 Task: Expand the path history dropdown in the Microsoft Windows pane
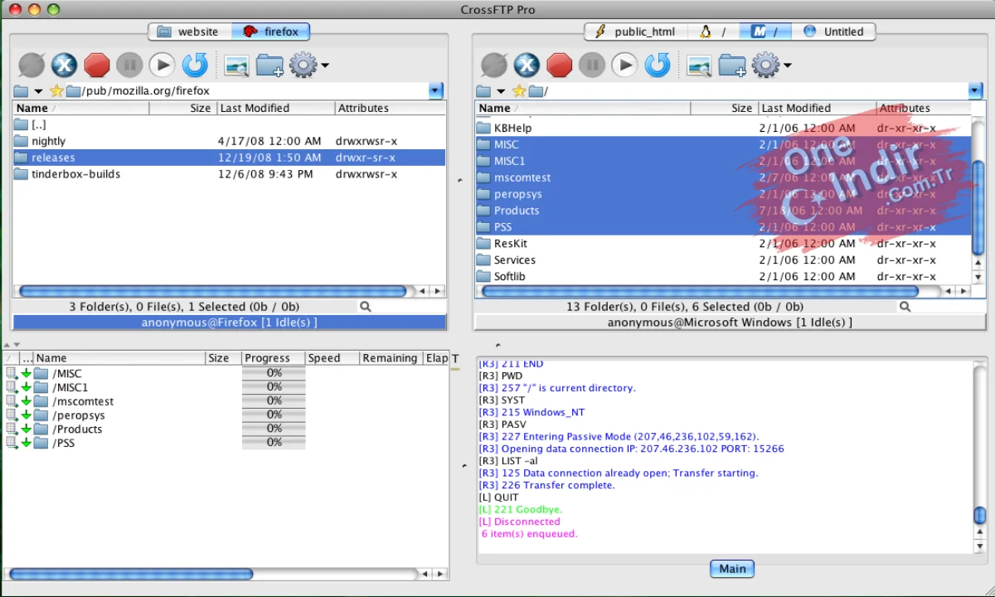click(x=975, y=91)
